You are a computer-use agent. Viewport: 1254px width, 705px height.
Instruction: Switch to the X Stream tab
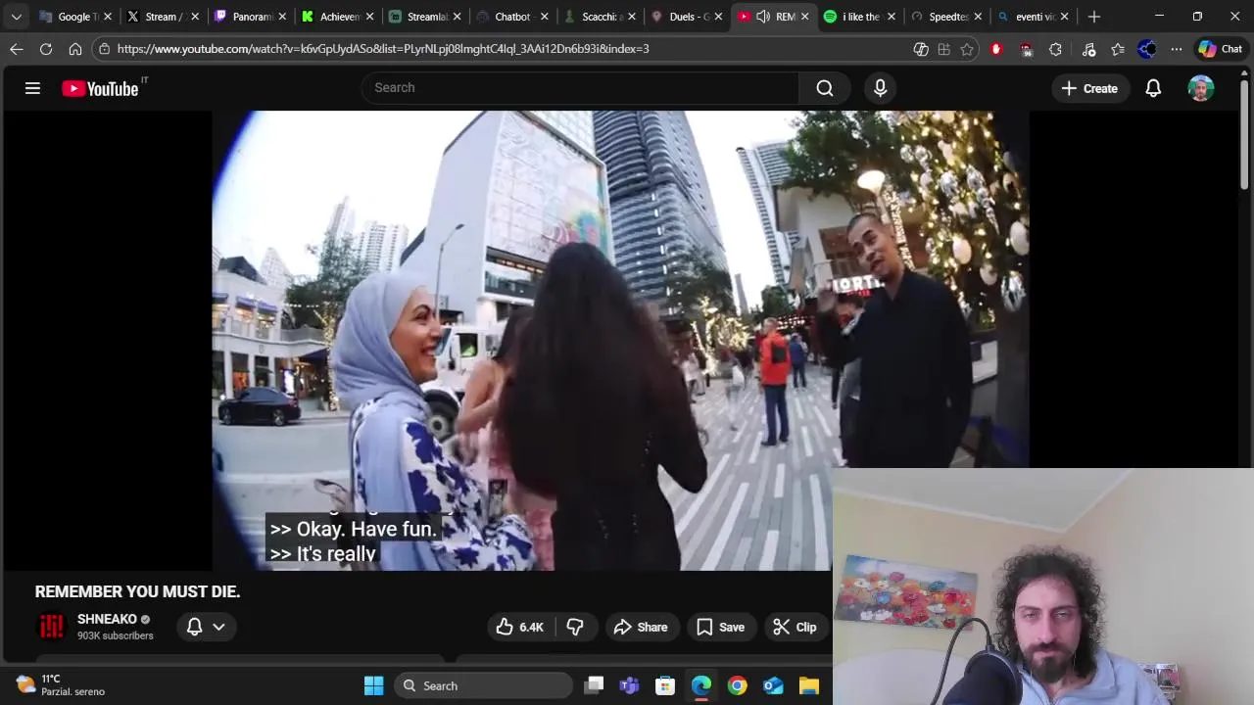(162, 17)
